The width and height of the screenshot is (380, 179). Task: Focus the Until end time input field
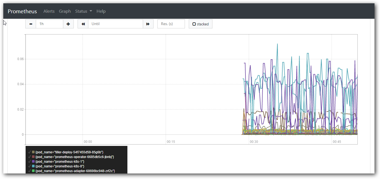(x=115, y=24)
